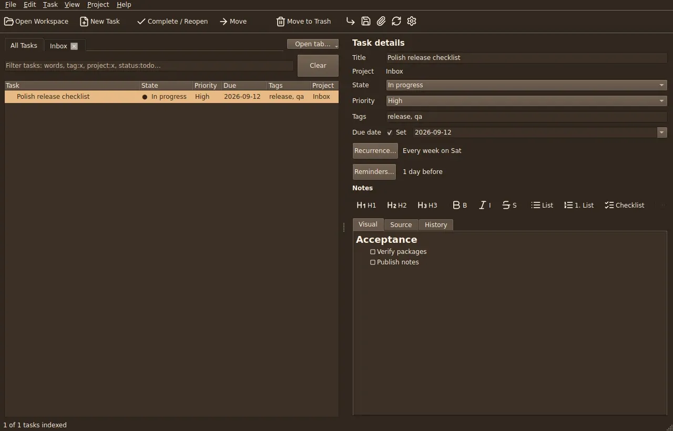
Task: Open the File menu
Action: [11, 4]
